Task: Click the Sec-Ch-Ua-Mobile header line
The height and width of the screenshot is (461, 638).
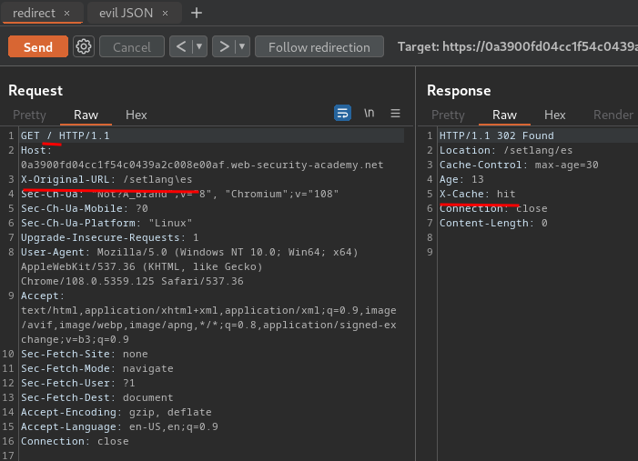Action: 85,208
